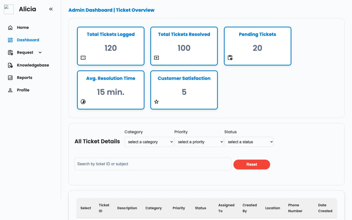
Task: Click the Priority column header in table
Action: click(179, 208)
